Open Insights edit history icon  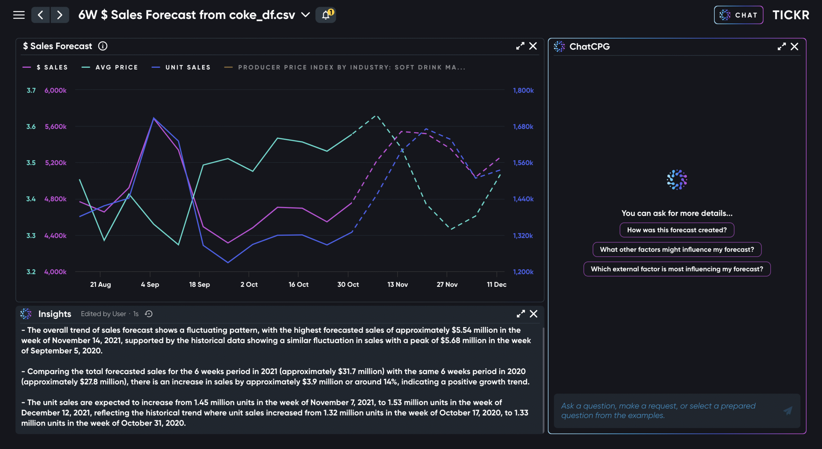pyautogui.click(x=149, y=314)
